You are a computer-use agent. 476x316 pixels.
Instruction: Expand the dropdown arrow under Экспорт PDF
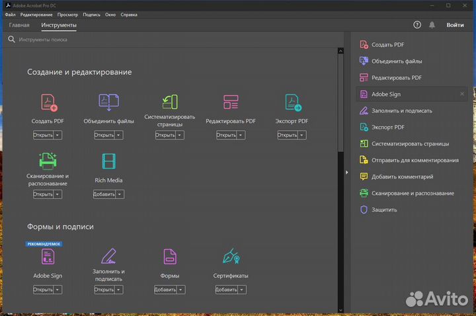tap(301, 135)
